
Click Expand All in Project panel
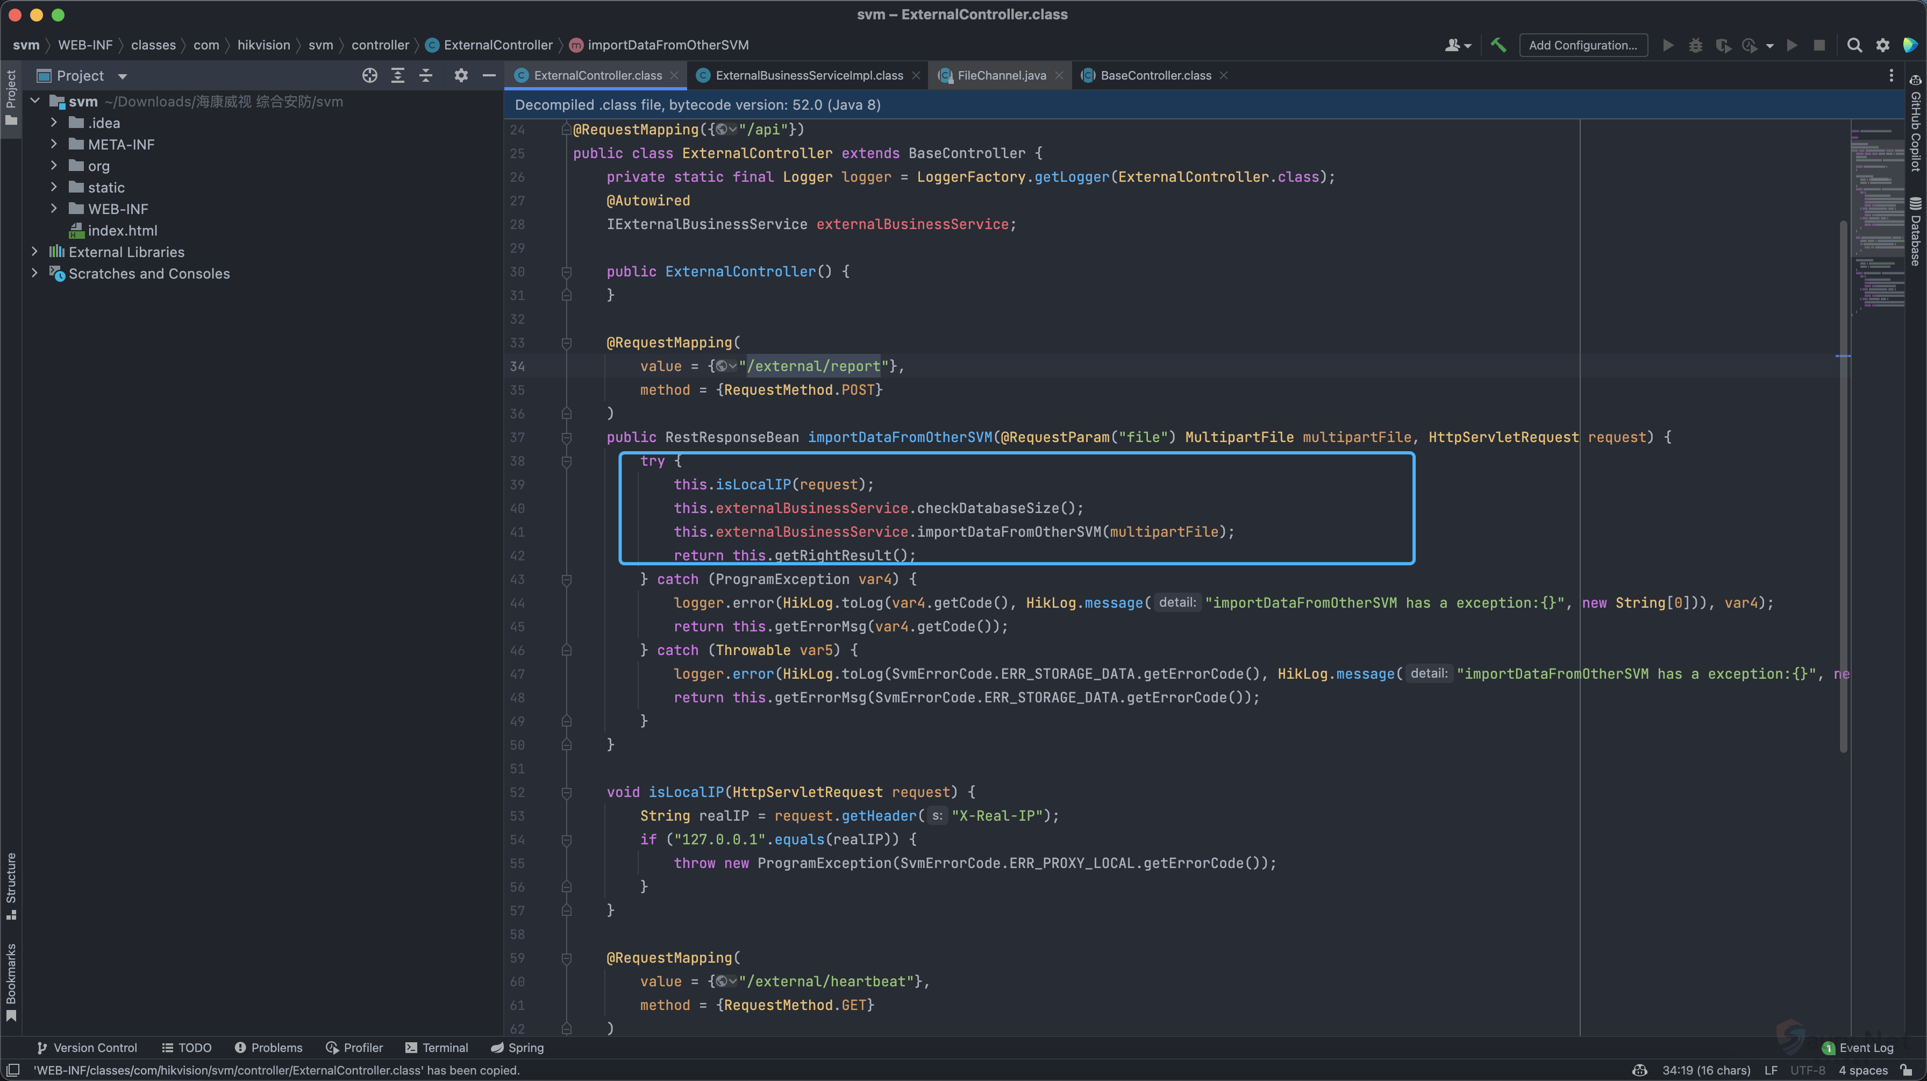[398, 75]
